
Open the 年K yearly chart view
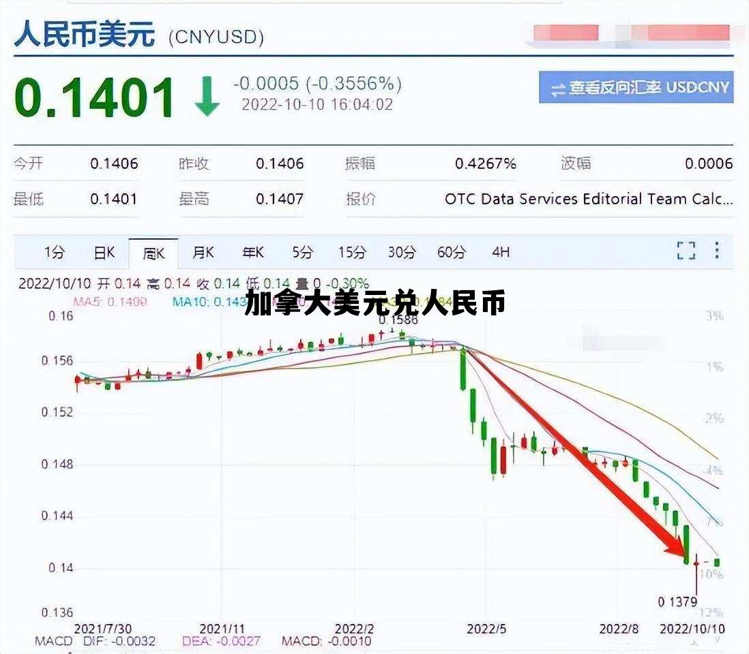252,252
